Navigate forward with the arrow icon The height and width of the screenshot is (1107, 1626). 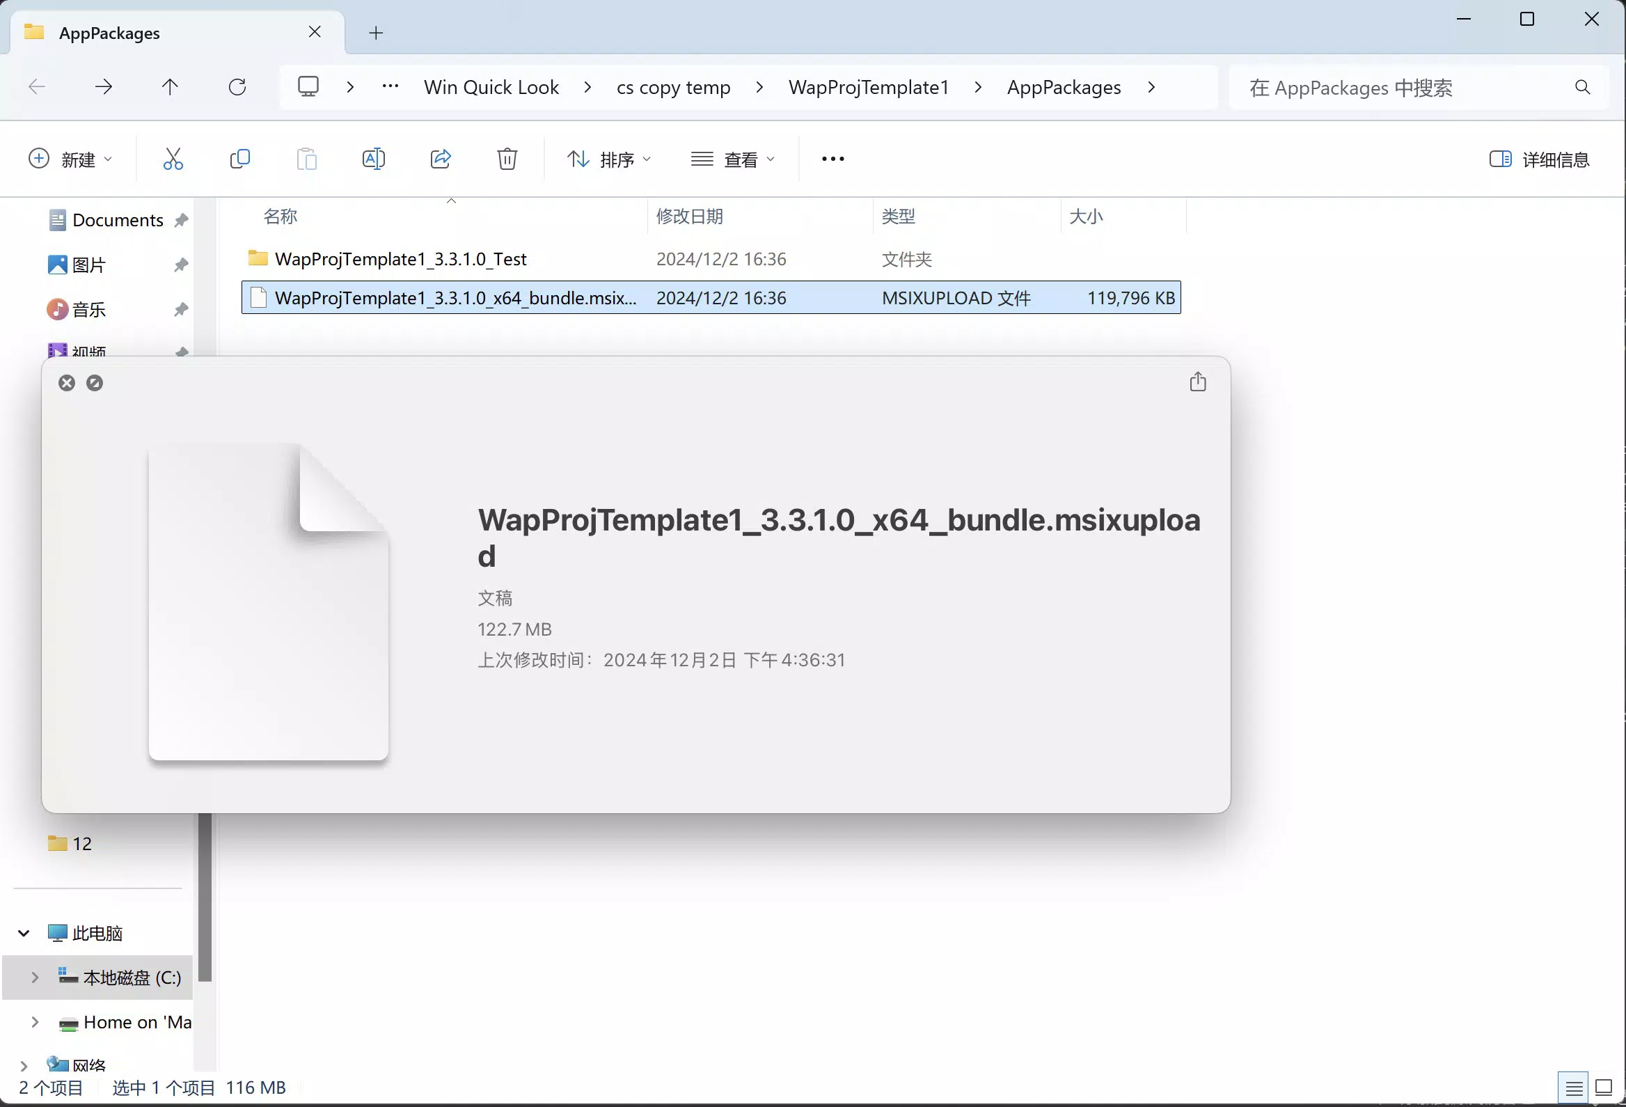(104, 87)
